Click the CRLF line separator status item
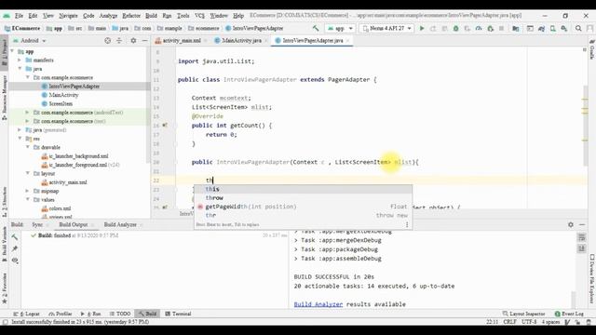This screenshot has height=335, width=596. (509, 322)
